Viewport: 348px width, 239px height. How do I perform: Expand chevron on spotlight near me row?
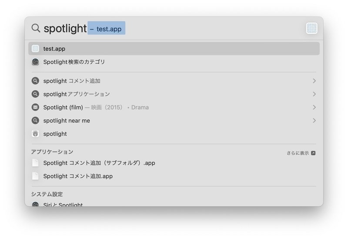click(x=314, y=121)
